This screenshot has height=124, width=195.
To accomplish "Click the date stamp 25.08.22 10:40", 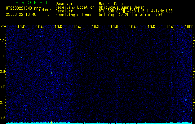I will [x=21, y=15].
